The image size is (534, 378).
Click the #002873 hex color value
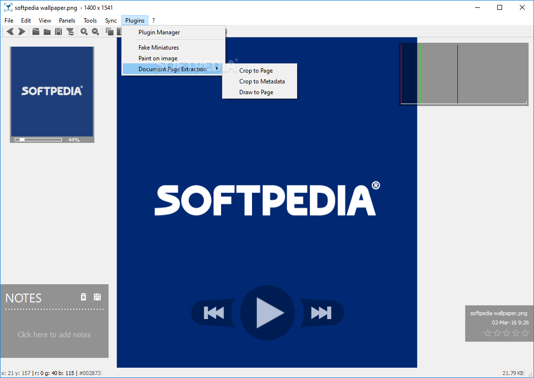point(90,373)
